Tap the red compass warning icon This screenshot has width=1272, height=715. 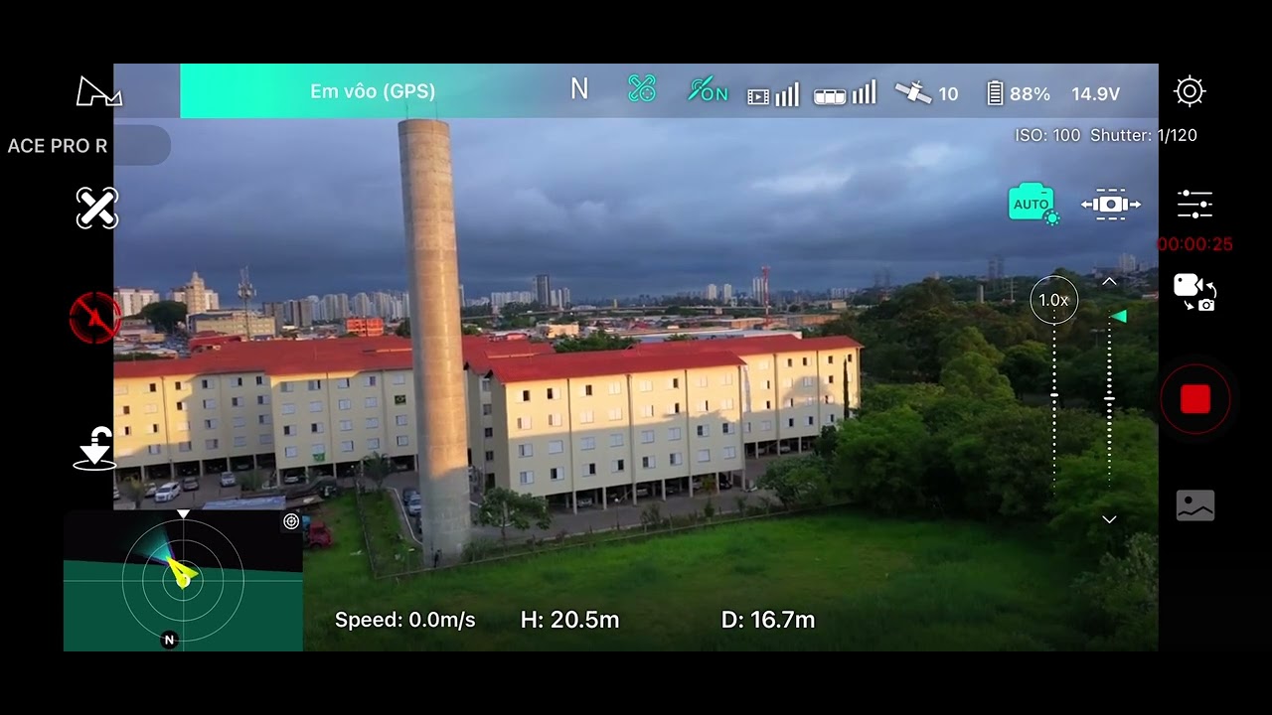[x=95, y=318]
